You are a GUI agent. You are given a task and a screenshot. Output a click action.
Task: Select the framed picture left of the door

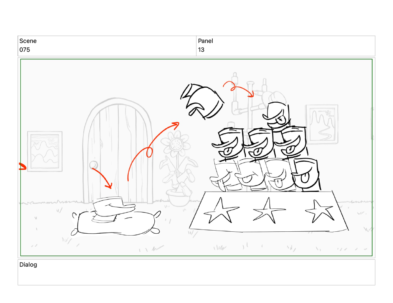click(x=45, y=151)
